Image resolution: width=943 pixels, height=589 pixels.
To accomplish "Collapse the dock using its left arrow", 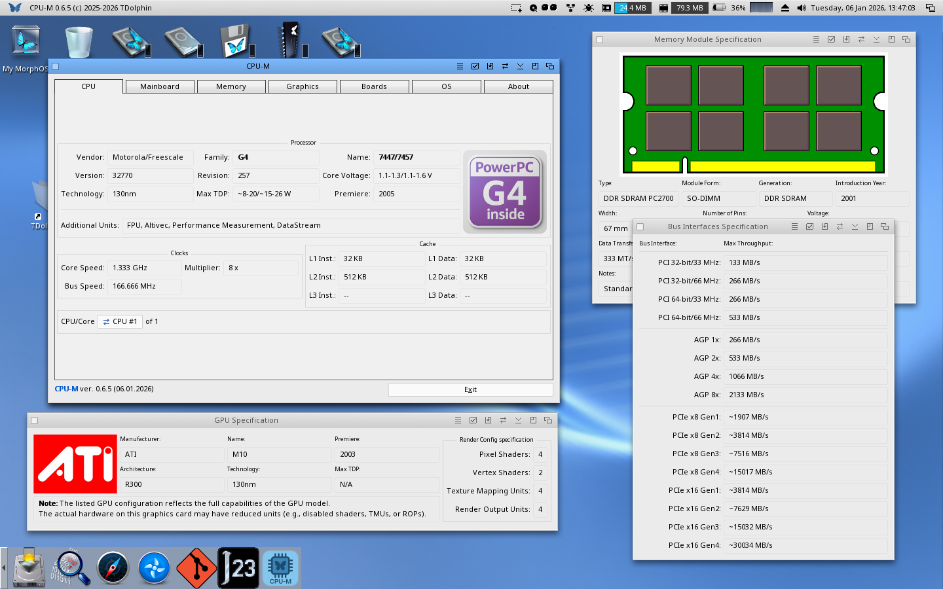I will pyautogui.click(x=4, y=568).
